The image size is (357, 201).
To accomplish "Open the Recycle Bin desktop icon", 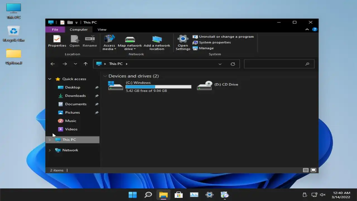I will click(x=14, y=34).
